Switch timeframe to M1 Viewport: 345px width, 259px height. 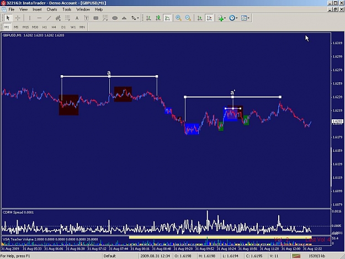[7, 27]
